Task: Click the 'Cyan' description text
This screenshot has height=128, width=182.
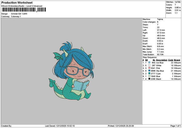Action: pos(158,74)
